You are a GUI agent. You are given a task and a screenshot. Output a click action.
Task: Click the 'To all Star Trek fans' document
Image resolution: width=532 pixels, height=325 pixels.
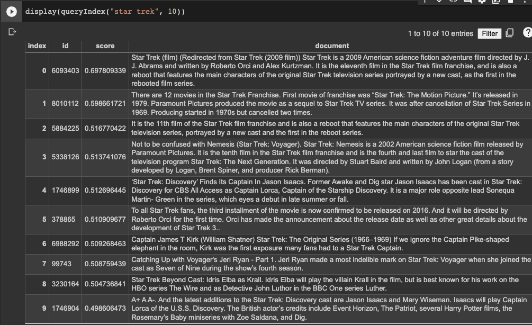pyautogui.click(x=330, y=219)
